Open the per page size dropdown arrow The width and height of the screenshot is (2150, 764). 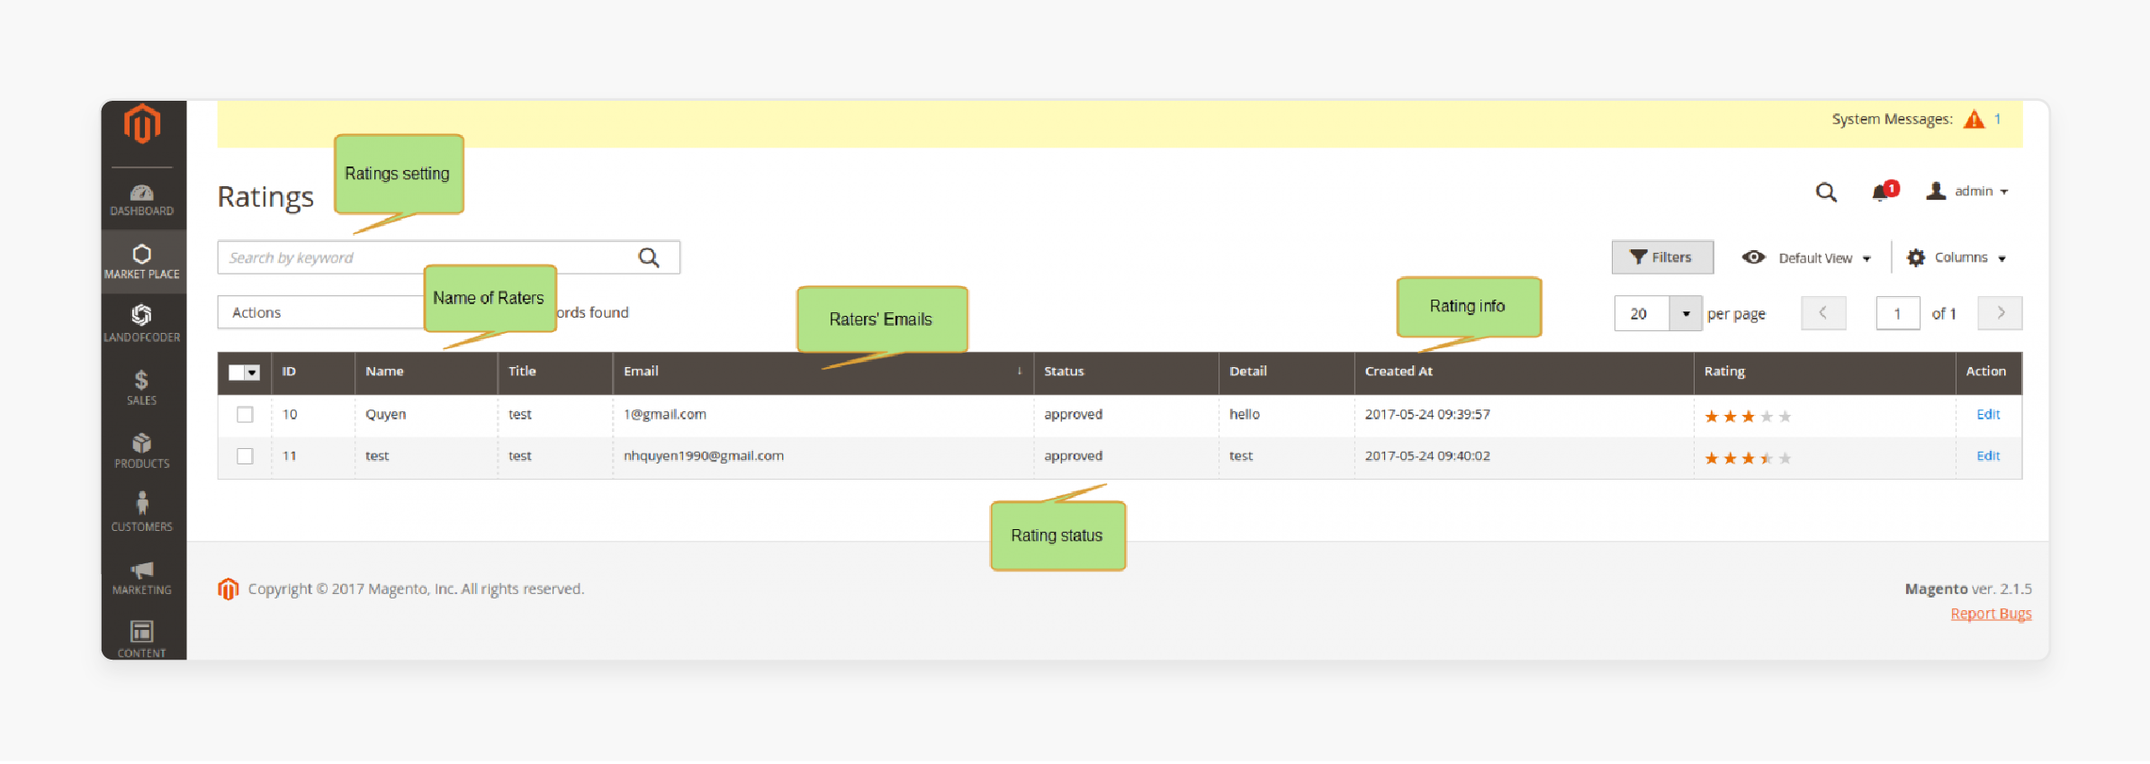[1686, 314]
